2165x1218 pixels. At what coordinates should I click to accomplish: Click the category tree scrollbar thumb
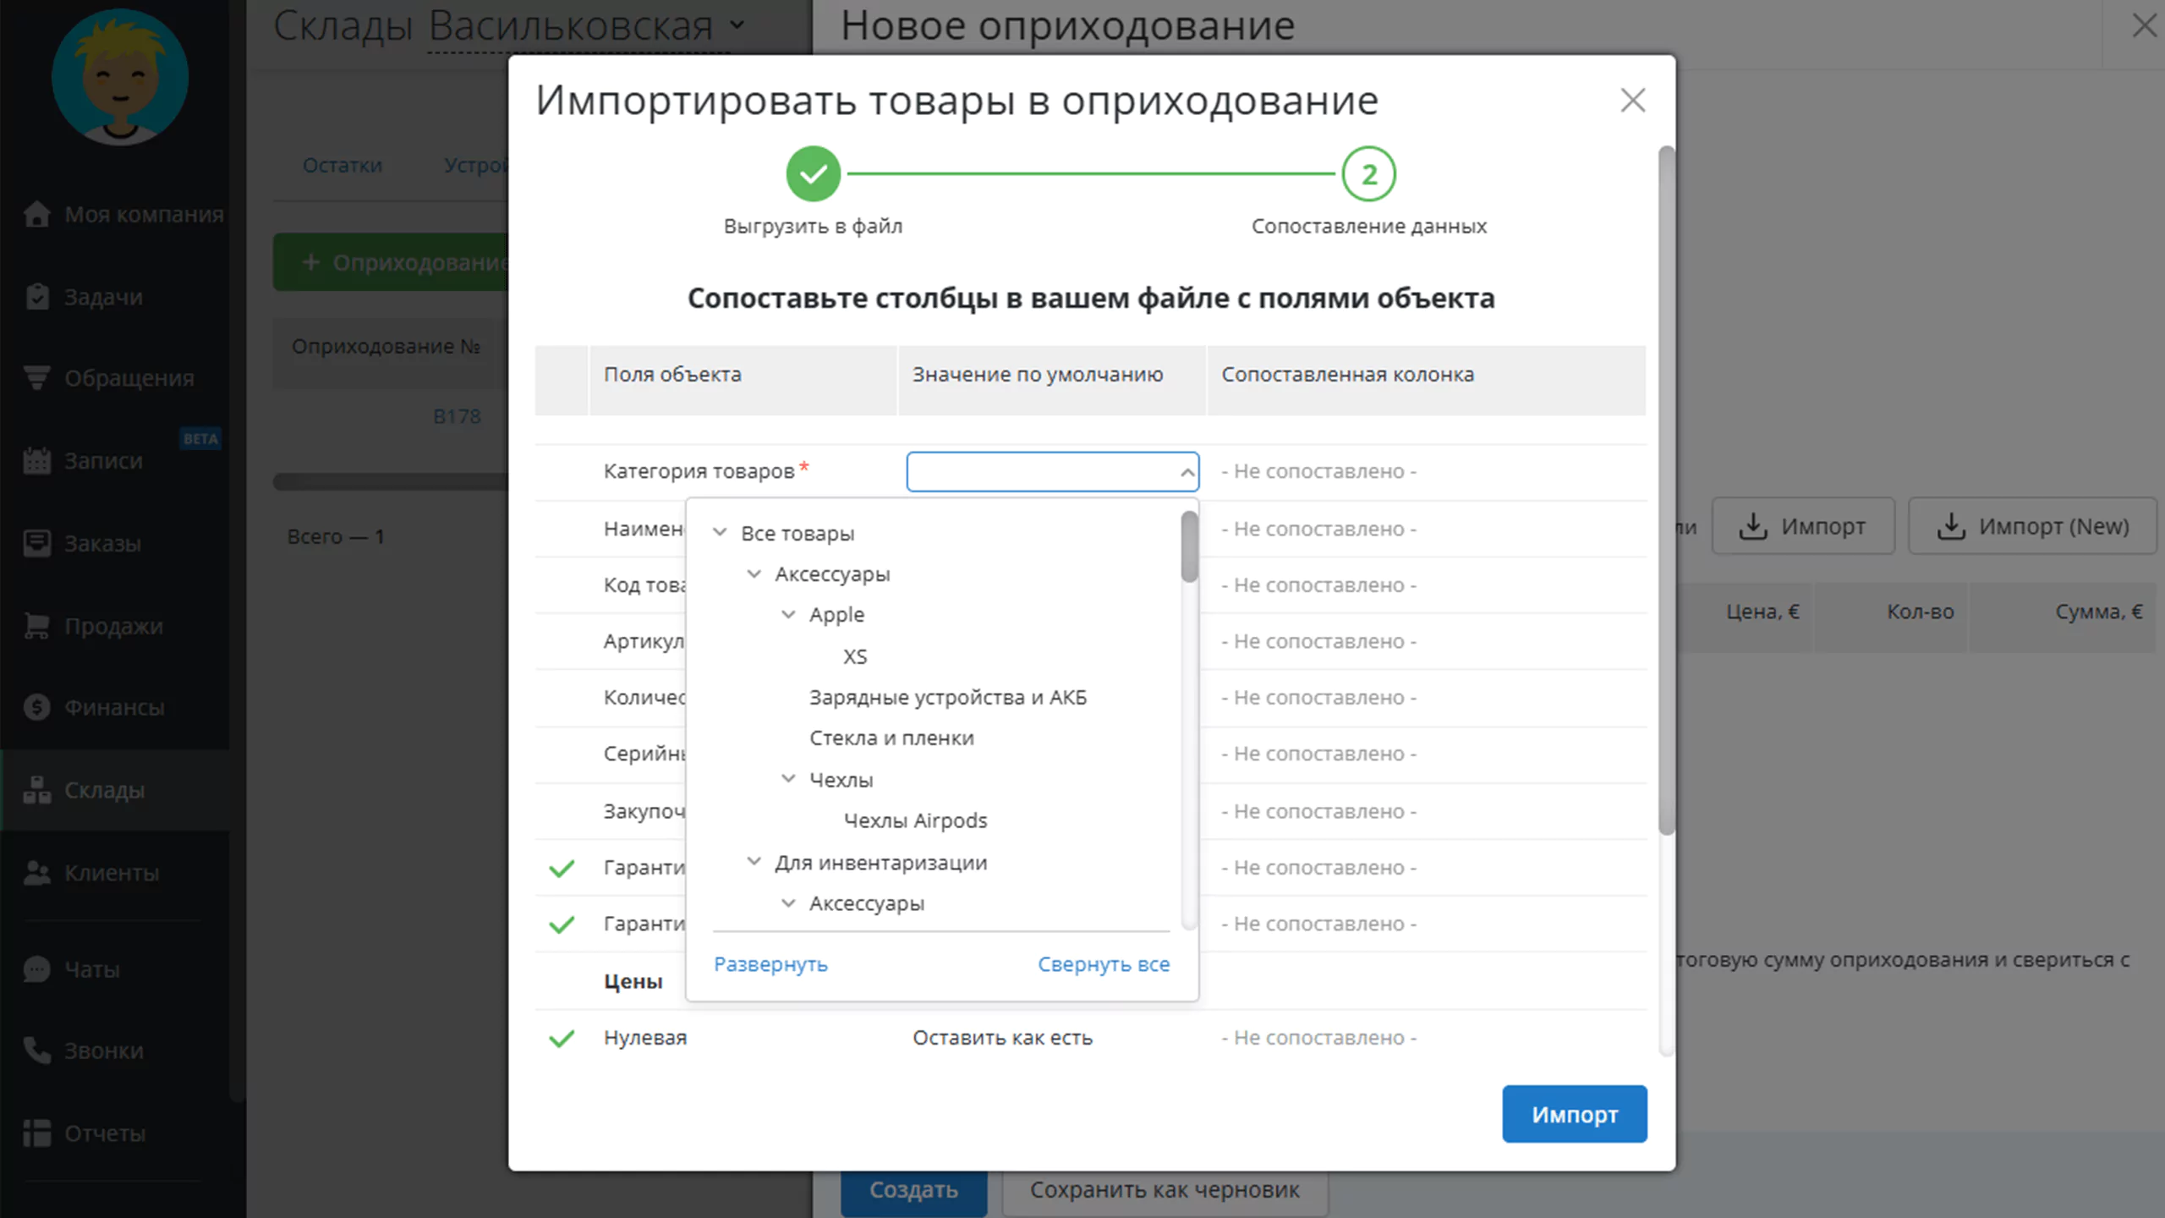point(1189,546)
